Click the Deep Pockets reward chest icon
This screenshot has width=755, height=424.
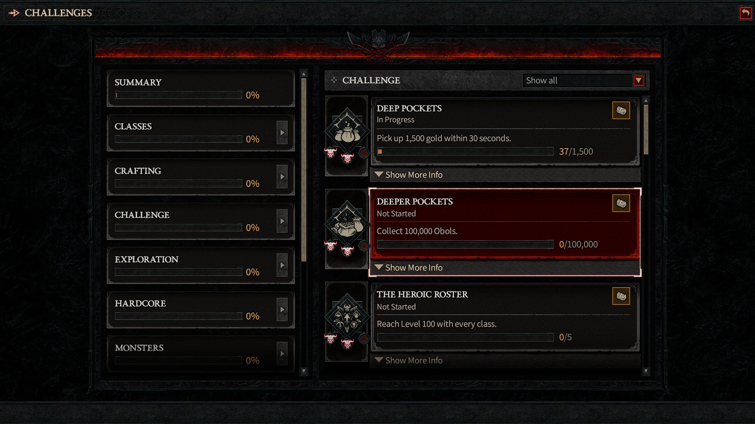[621, 111]
